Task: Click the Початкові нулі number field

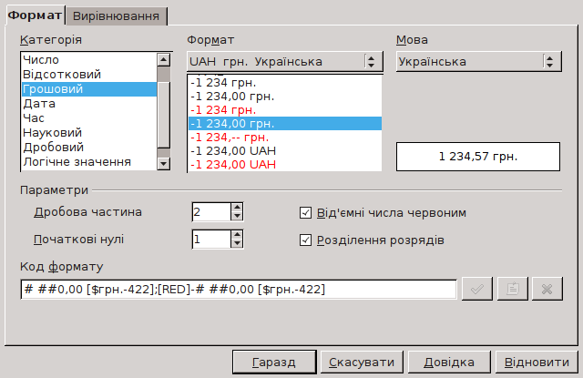Action: (211, 240)
